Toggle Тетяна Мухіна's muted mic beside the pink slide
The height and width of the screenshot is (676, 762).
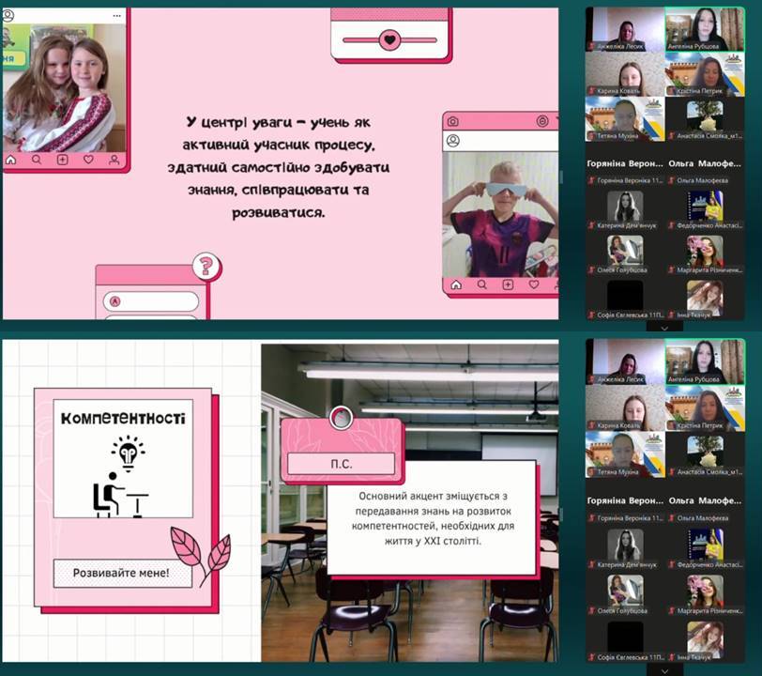[591, 136]
